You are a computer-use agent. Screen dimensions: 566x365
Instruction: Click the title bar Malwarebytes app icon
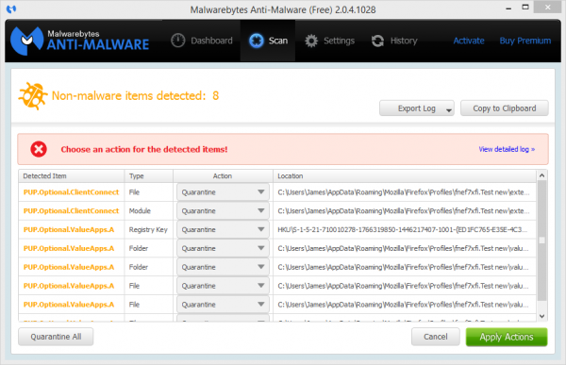coord(11,8)
